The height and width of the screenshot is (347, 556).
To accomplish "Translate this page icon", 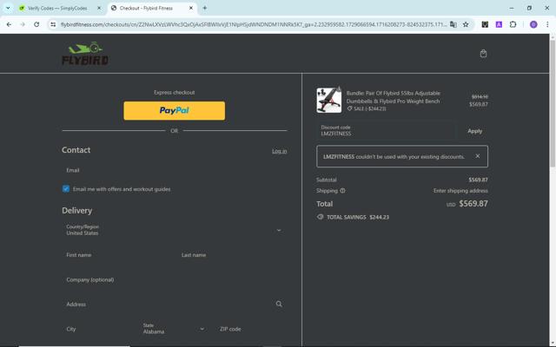I will click(x=453, y=24).
